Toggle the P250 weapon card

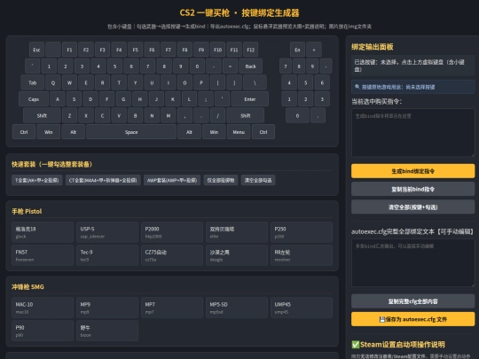pos(302,232)
